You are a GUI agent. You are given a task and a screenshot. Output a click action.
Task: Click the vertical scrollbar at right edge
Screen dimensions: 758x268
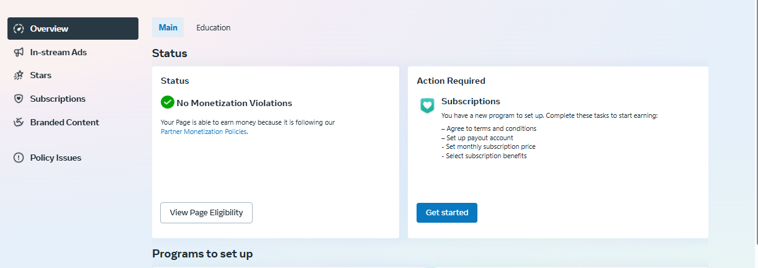[x=755, y=134]
